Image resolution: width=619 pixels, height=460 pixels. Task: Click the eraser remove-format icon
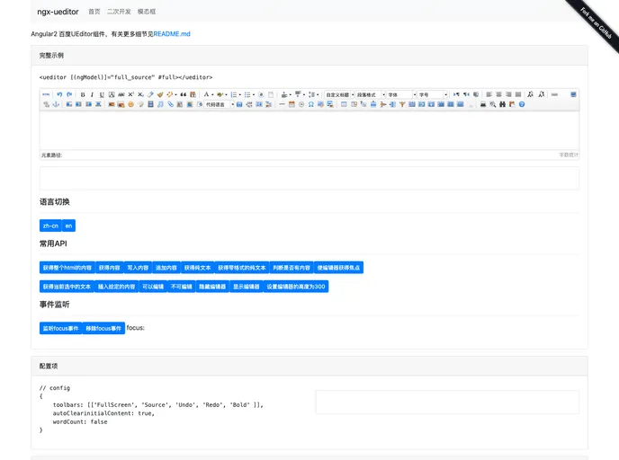(x=150, y=94)
